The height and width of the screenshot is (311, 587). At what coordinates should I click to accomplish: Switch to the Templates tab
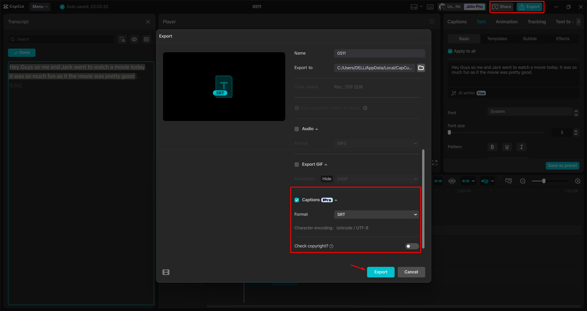pos(497,38)
